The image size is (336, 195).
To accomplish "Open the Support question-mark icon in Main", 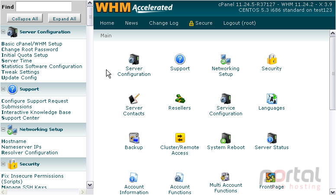I will click(180, 59).
